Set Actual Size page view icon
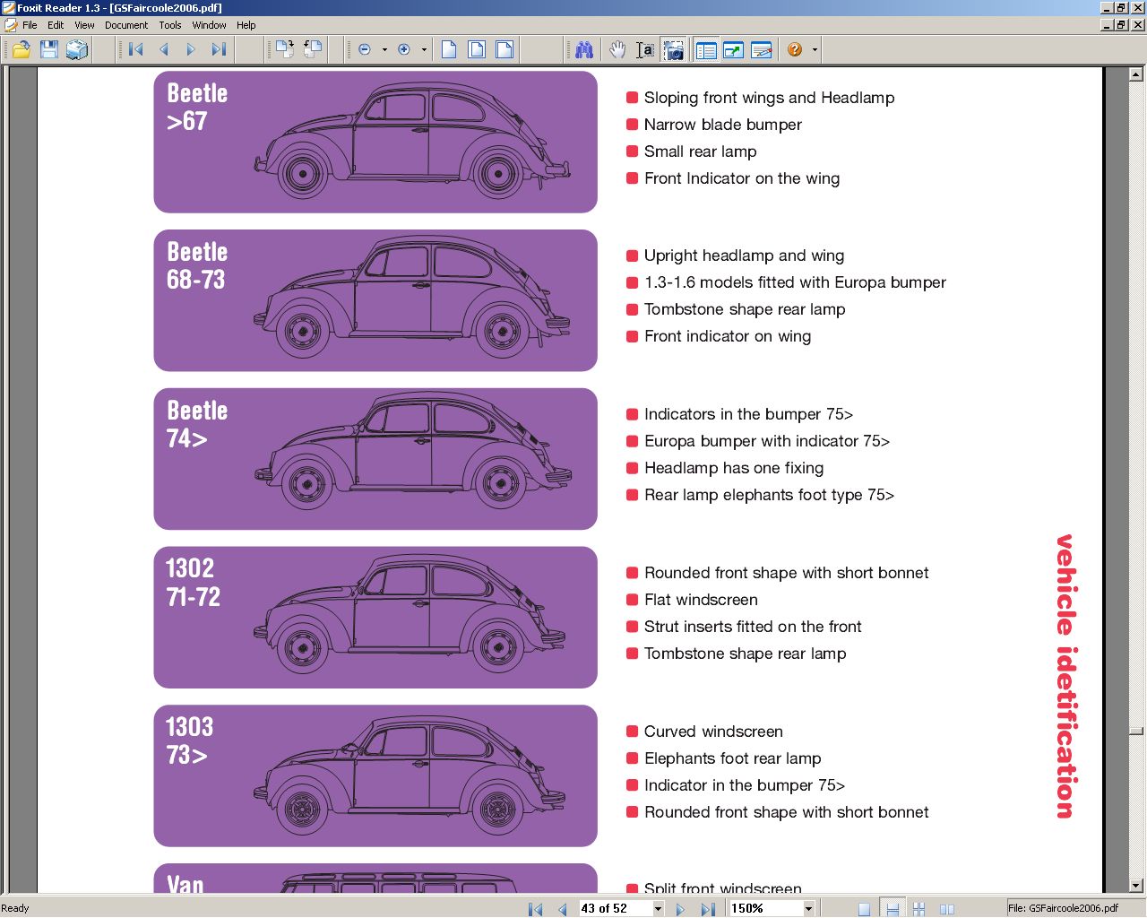 [x=449, y=50]
